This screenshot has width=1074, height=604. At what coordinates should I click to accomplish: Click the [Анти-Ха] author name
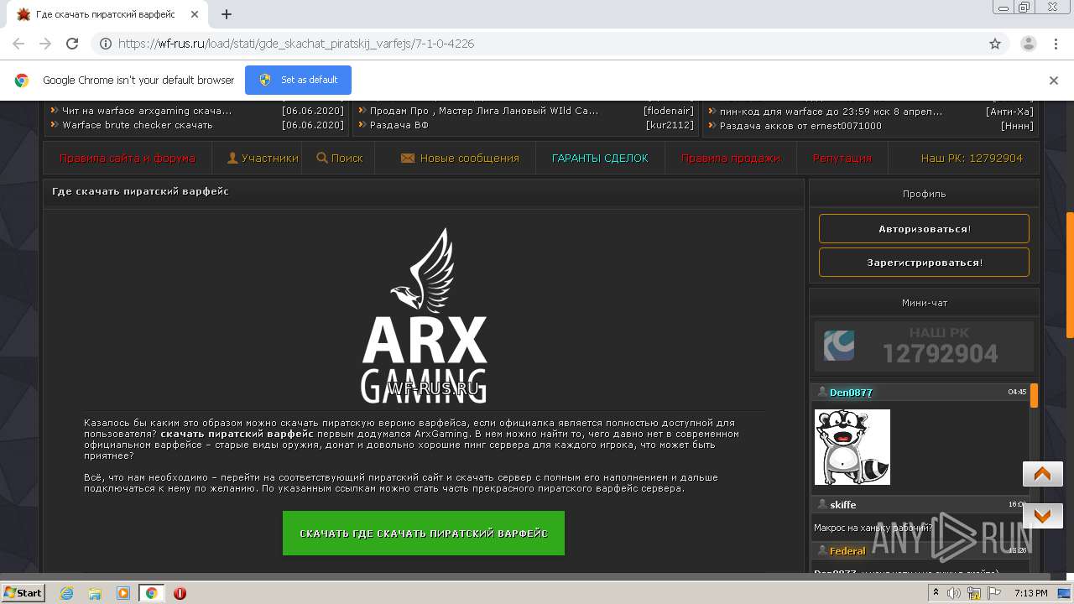[1009, 111]
